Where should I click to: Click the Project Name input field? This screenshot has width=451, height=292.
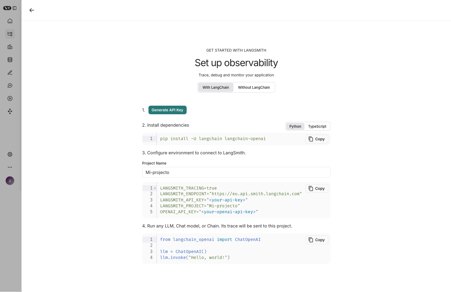coord(236,172)
